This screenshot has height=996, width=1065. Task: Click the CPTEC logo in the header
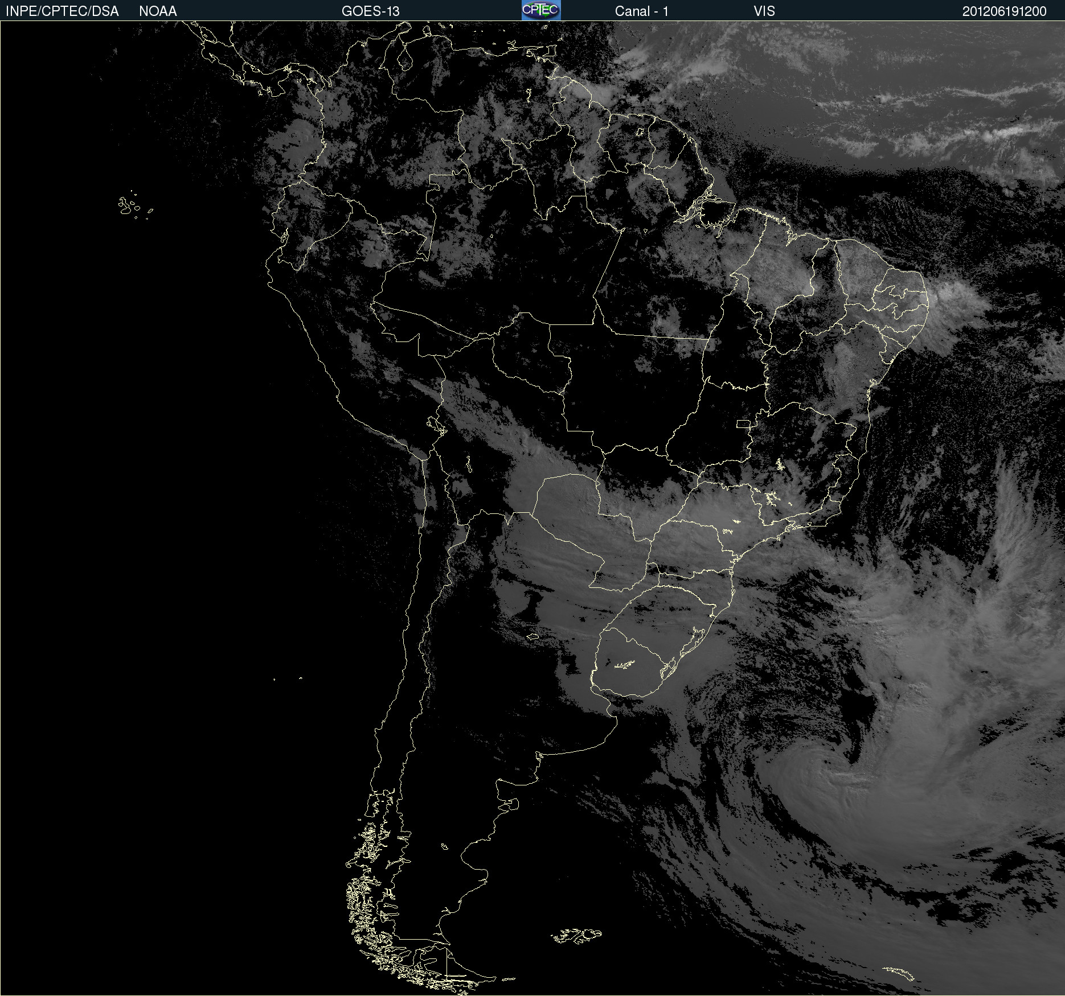point(541,10)
